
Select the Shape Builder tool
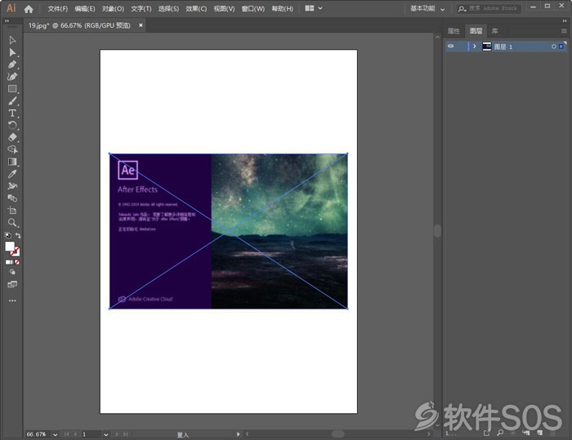click(12, 149)
